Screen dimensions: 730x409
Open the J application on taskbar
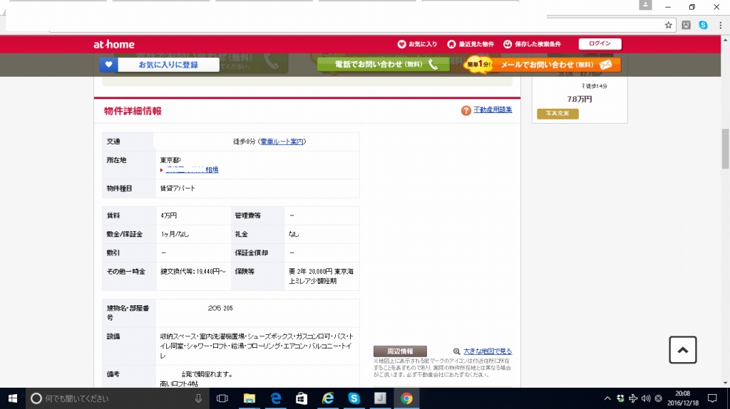pyautogui.click(x=380, y=398)
